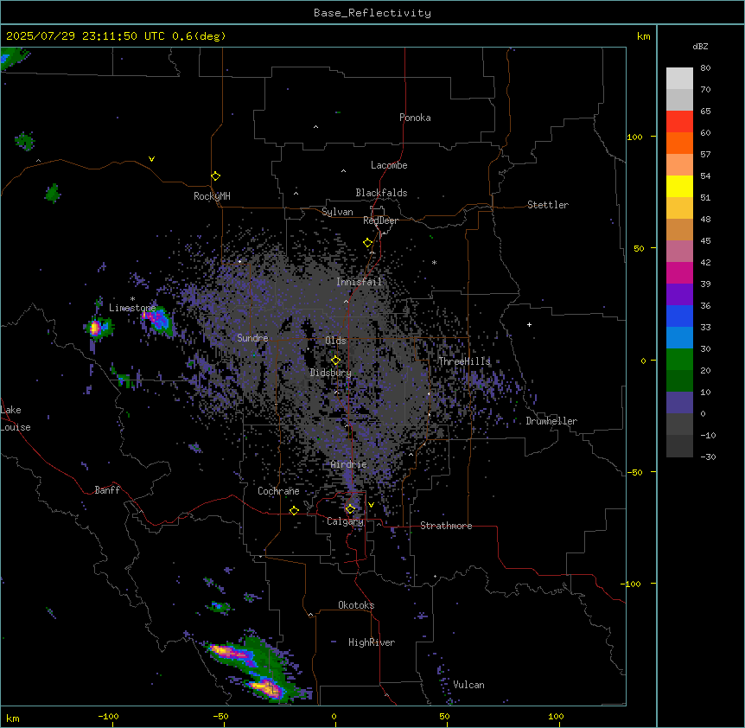Pick the lightest gray swatch below 80 dBZ
Viewport: 745px width, 728px height.
[x=679, y=78]
